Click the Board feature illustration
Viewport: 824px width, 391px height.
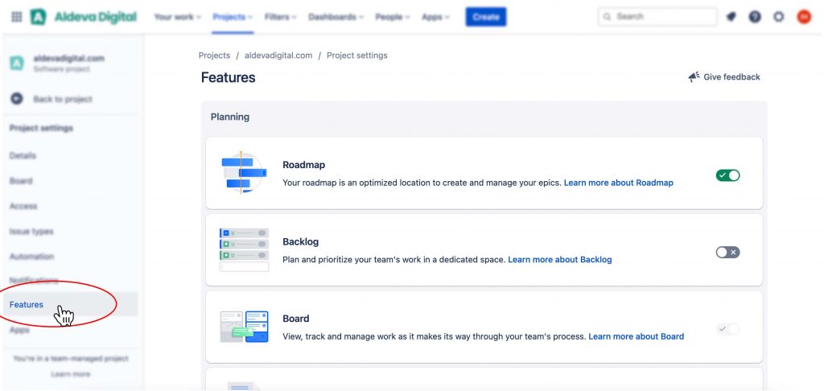(x=245, y=327)
